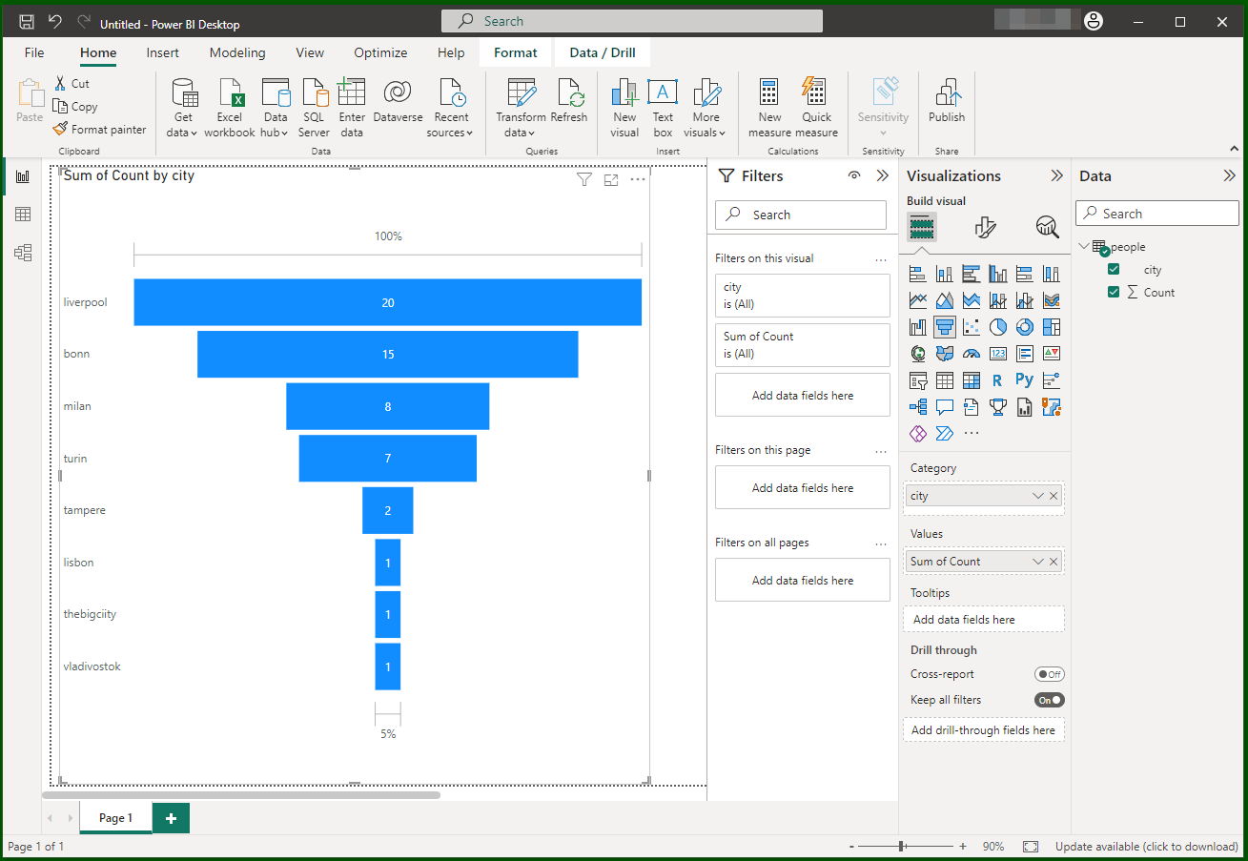Viewport: 1248px width, 861px height.
Task: Open visual filter icon on chart header
Action: pyautogui.click(x=584, y=179)
